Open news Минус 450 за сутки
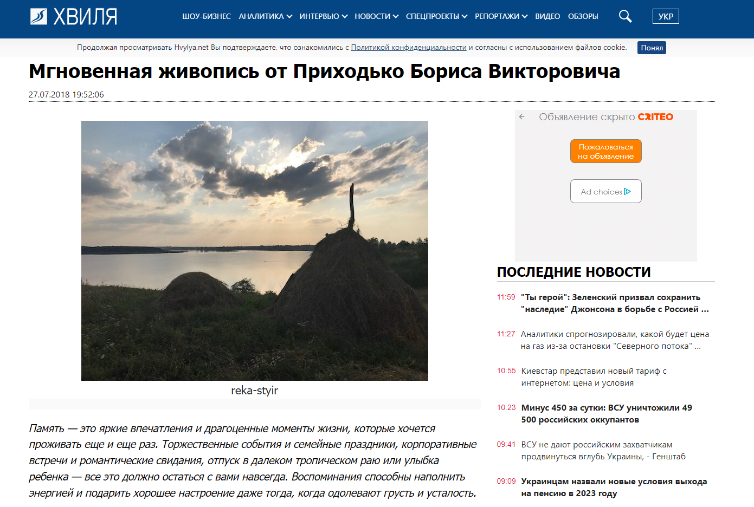This screenshot has height=507, width=754. 607,414
